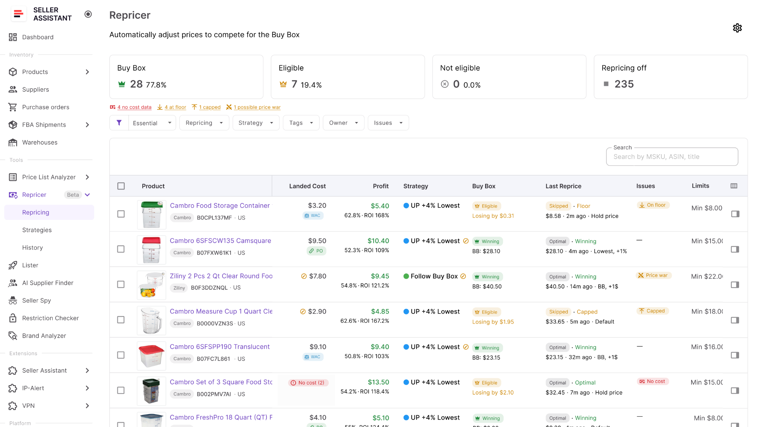Screen dimensions: 759x427
Task: Click the On floor issue badge
Action: point(653,205)
